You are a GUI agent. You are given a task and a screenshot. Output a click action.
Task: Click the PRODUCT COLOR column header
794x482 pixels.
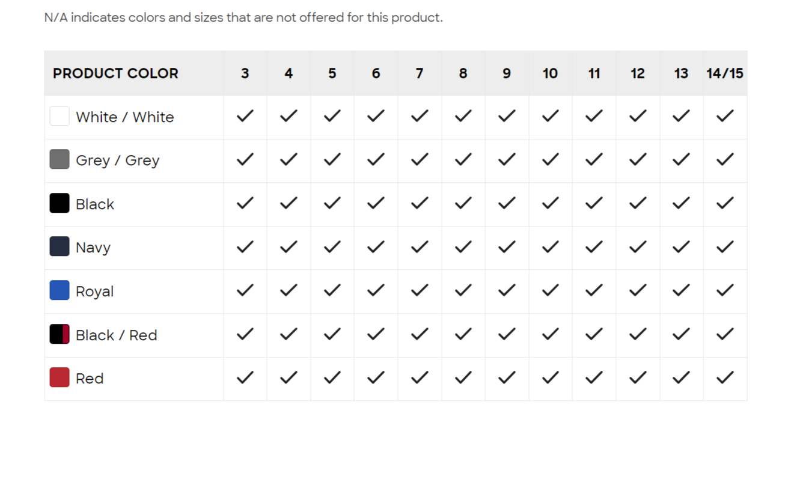point(115,73)
